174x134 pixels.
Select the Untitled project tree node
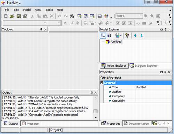pos(117,42)
